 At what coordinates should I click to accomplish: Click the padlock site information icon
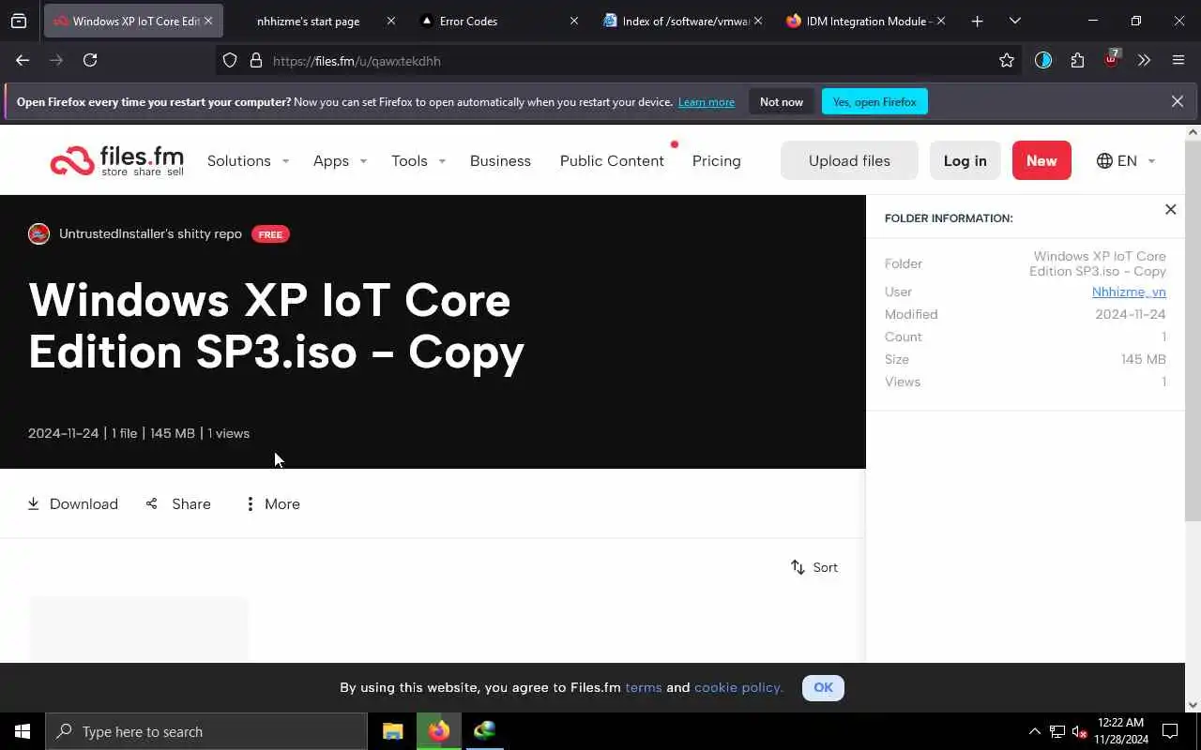(256, 61)
